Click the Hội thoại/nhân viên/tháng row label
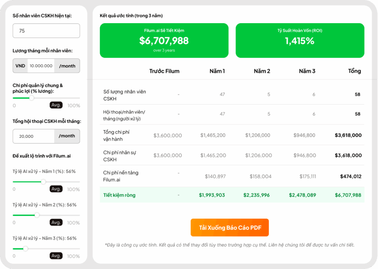 124,116
